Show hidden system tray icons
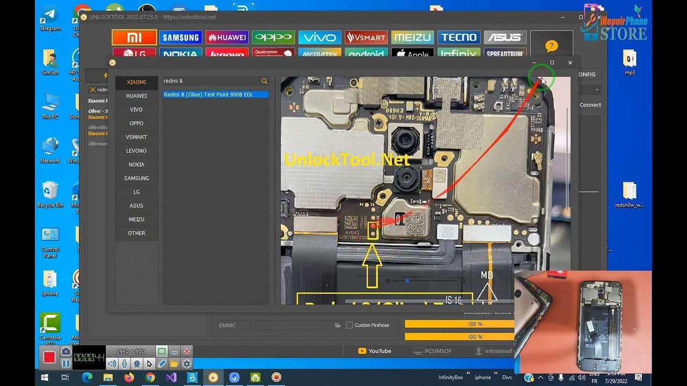This screenshot has height=386, width=687. 540,377
